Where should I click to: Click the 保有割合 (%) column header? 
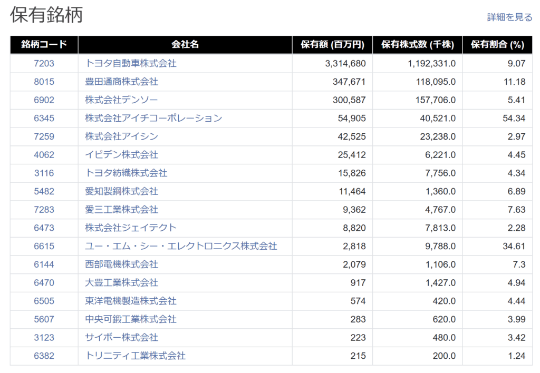coord(497,44)
